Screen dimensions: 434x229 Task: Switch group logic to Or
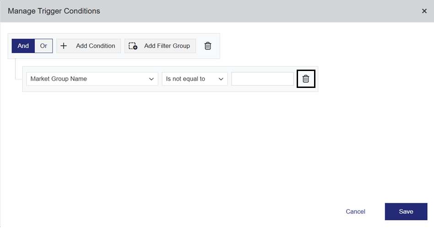click(x=43, y=46)
